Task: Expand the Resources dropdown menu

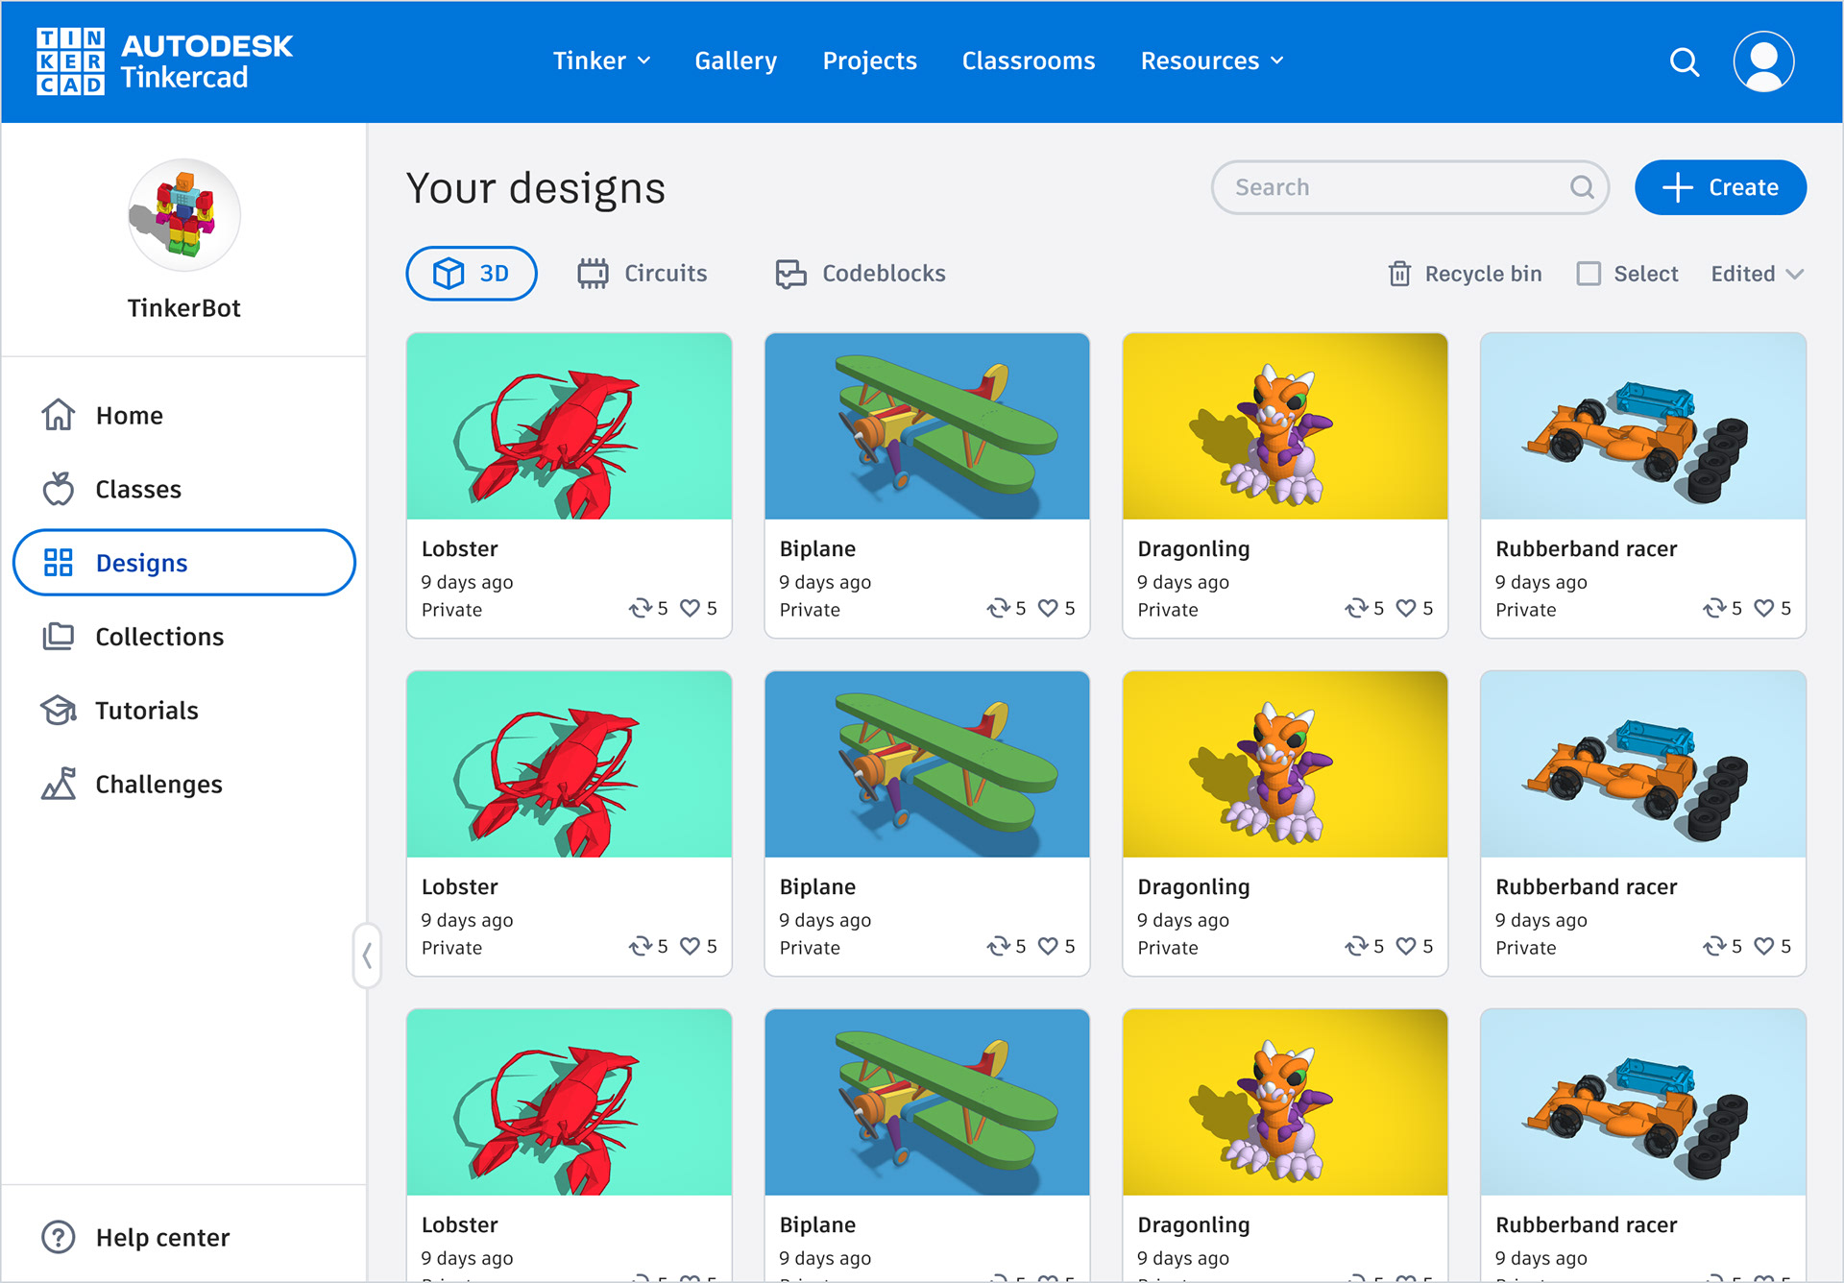Action: [1211, 61]
